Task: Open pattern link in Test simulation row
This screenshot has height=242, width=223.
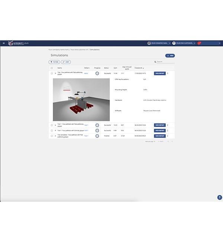Action: coord(86,136)
